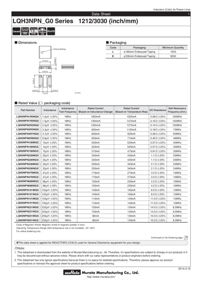
Task: Click packaging code 'K' cell
Action: click(x=113, y=56)
